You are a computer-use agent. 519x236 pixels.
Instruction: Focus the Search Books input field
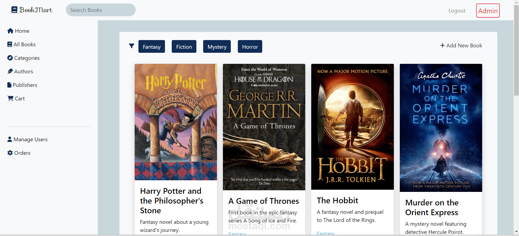(x=101, y=10)
